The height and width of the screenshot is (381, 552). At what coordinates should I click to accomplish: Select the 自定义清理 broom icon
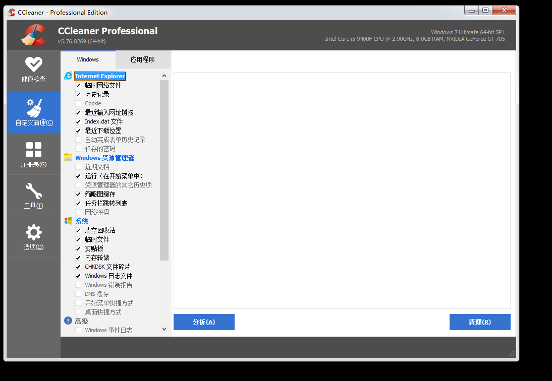pos(33,108)
